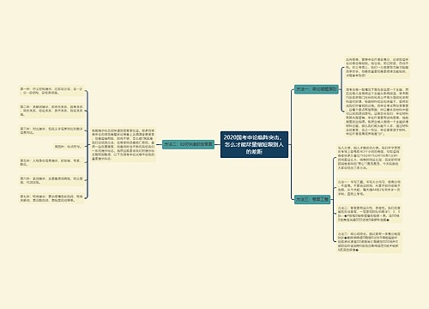Click the last sub-note under 方法三
This screenshot has width=429, height=309.
point(369,242)
